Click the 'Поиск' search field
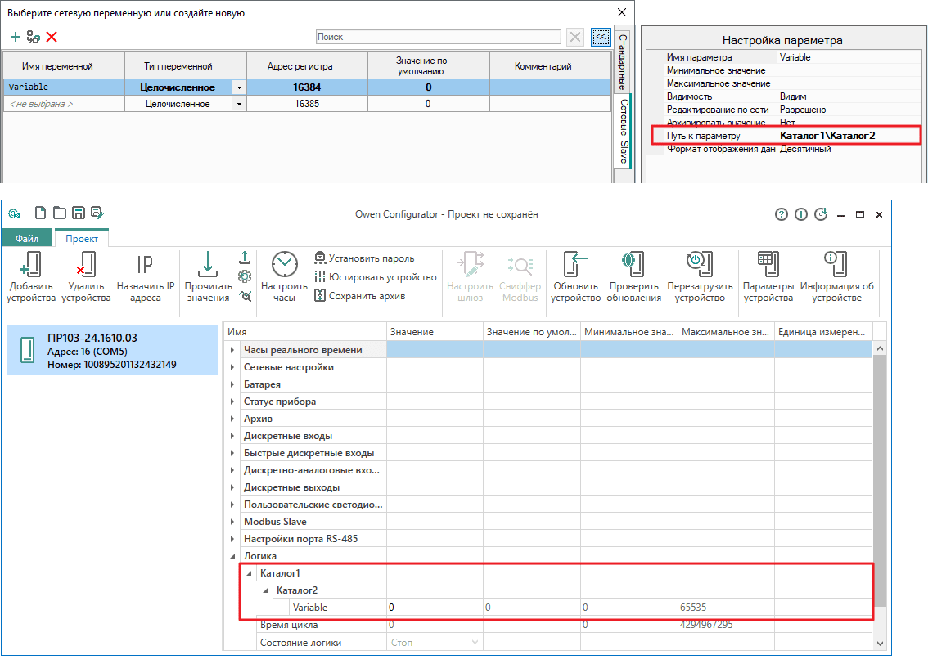Image resolution: width=928 pixels, height=664 pixels. click(x=438, y=37)
